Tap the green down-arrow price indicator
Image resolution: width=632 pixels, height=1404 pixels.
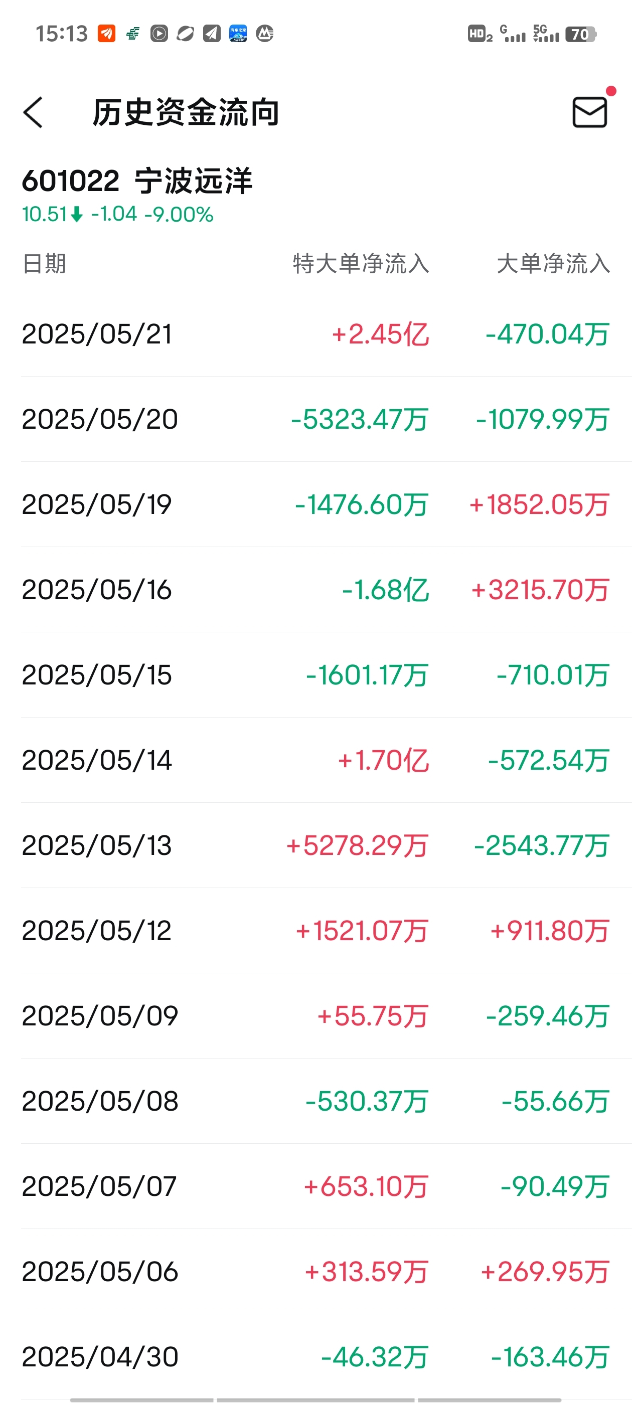point(77,214)
